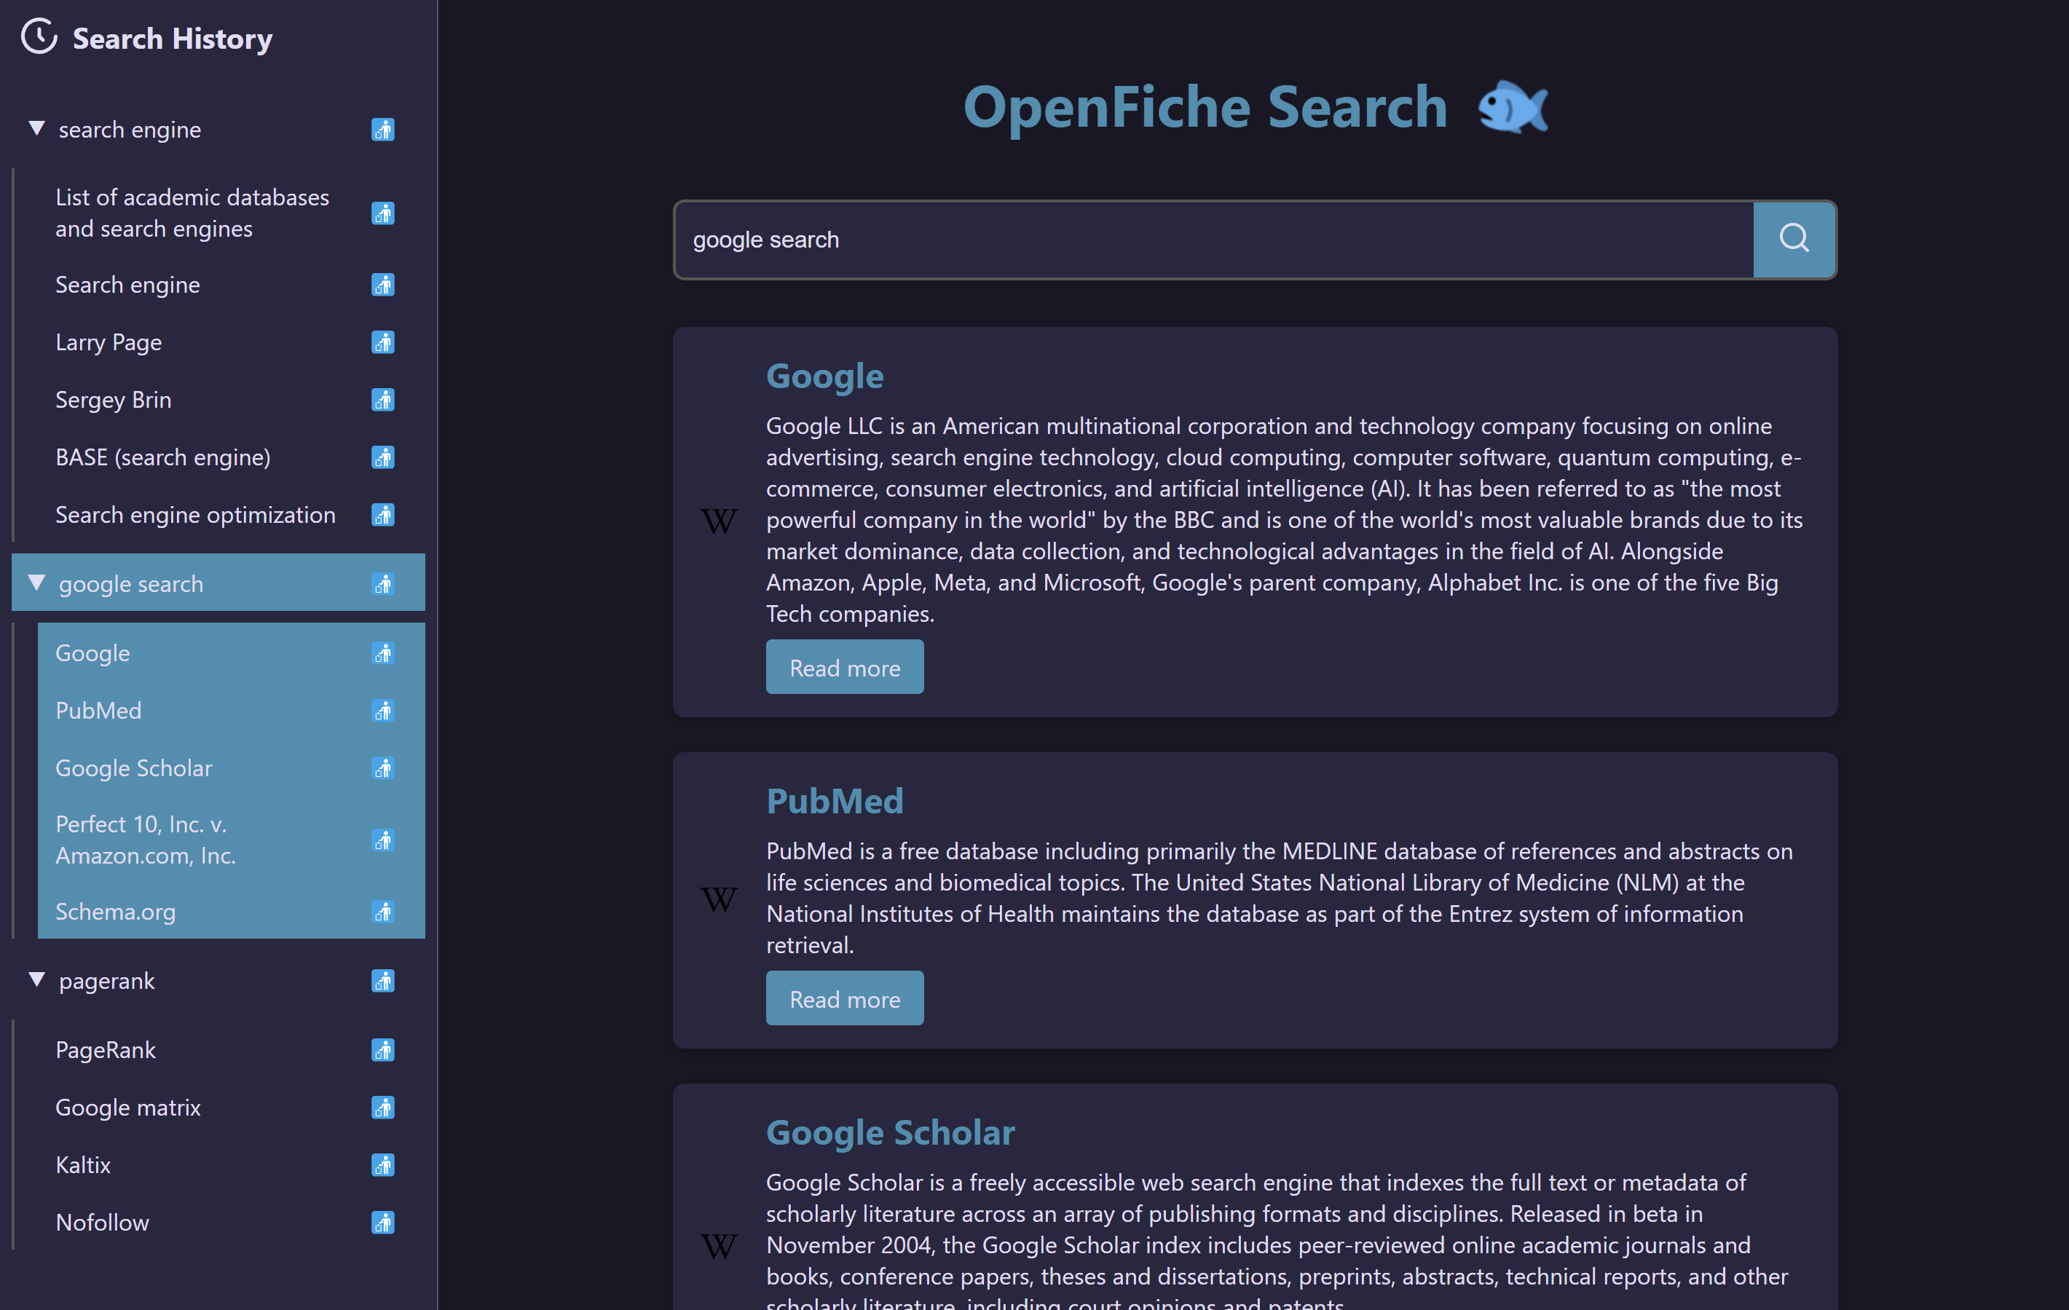Delete 'Schema.org' from search history
The width and height of the screenshot is (2069, 1310).
point(382,912)
